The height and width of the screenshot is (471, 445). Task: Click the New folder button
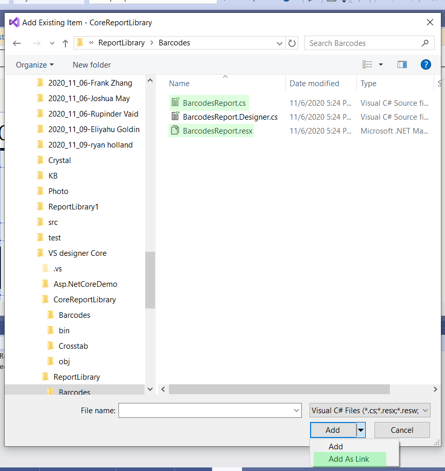91,64
